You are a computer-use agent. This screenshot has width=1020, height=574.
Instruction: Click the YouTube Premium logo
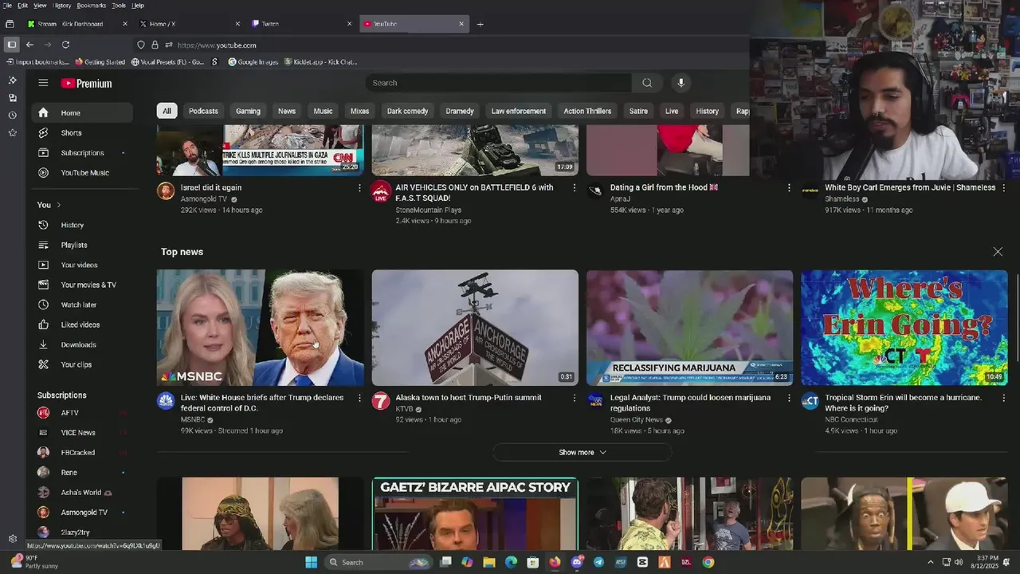(x=86, y=83)
